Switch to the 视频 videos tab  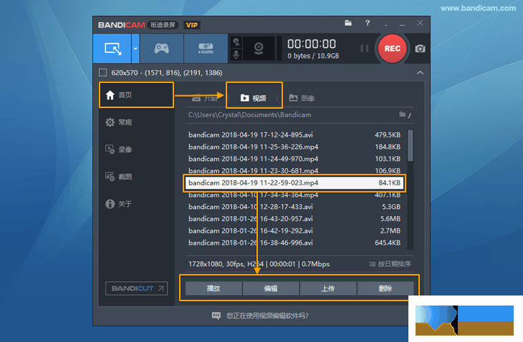pyautogui.click(x=254, y=98)
